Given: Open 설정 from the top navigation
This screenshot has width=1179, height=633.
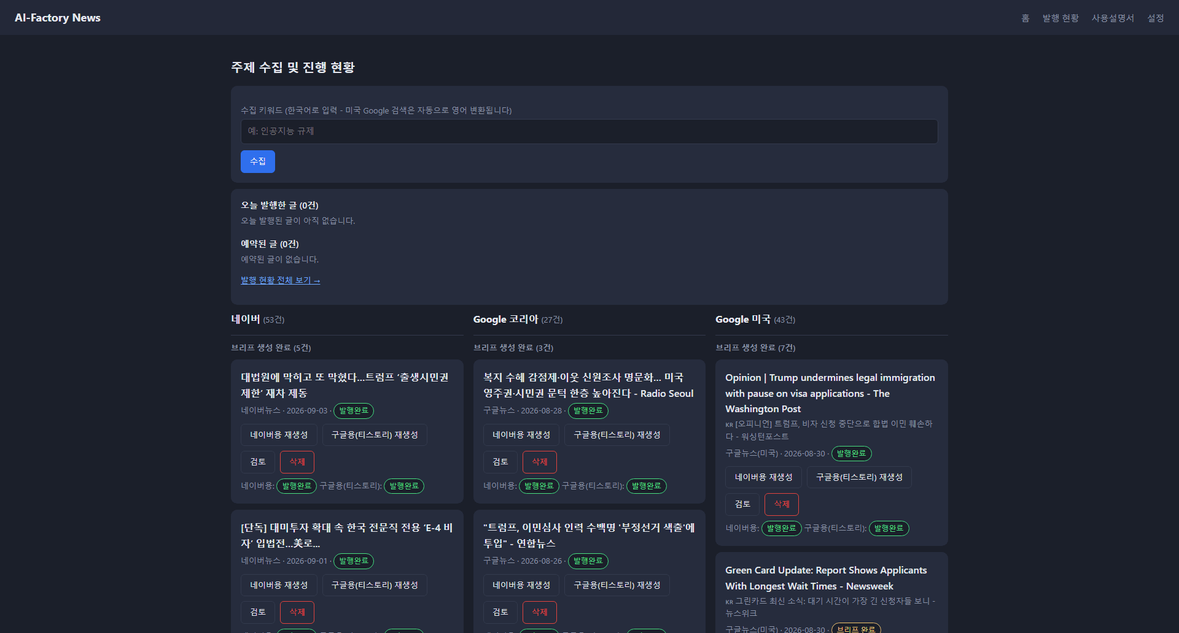Looking at the screenshot, I should click(1156, 18).
